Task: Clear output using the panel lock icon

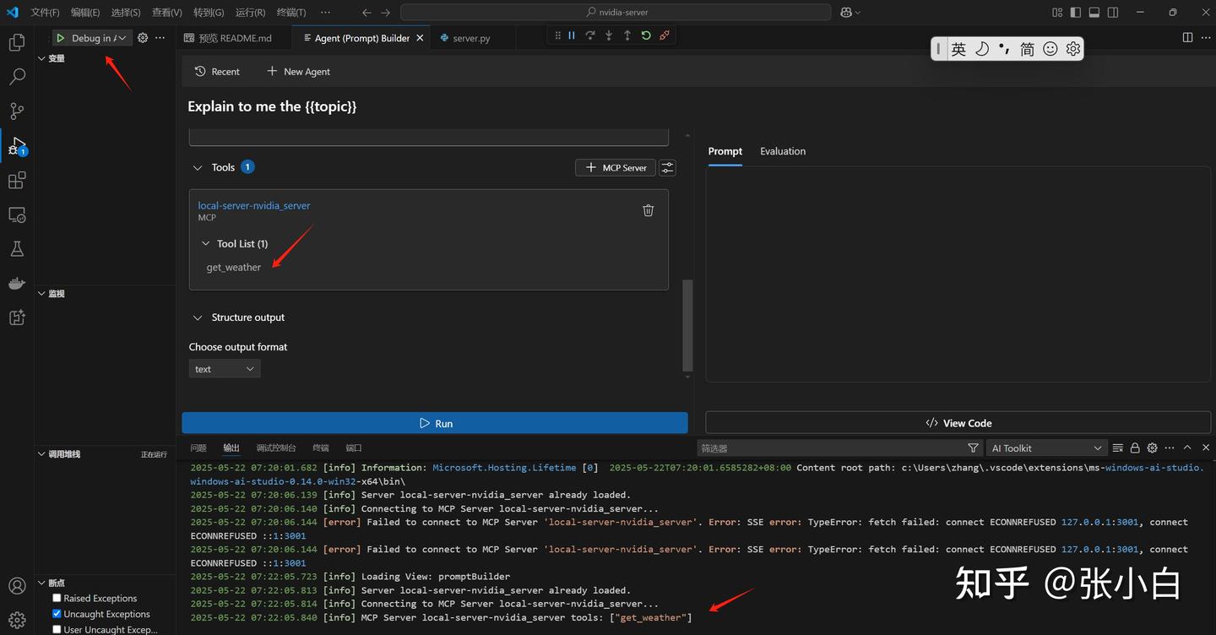Action: 1135,448
